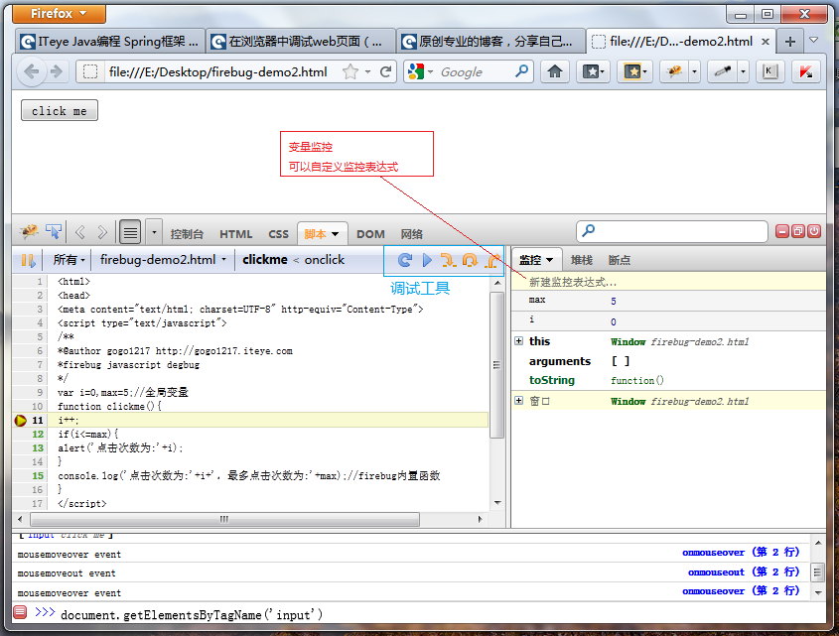
Task: Click the Step Over icon
Action: point(472,259)
